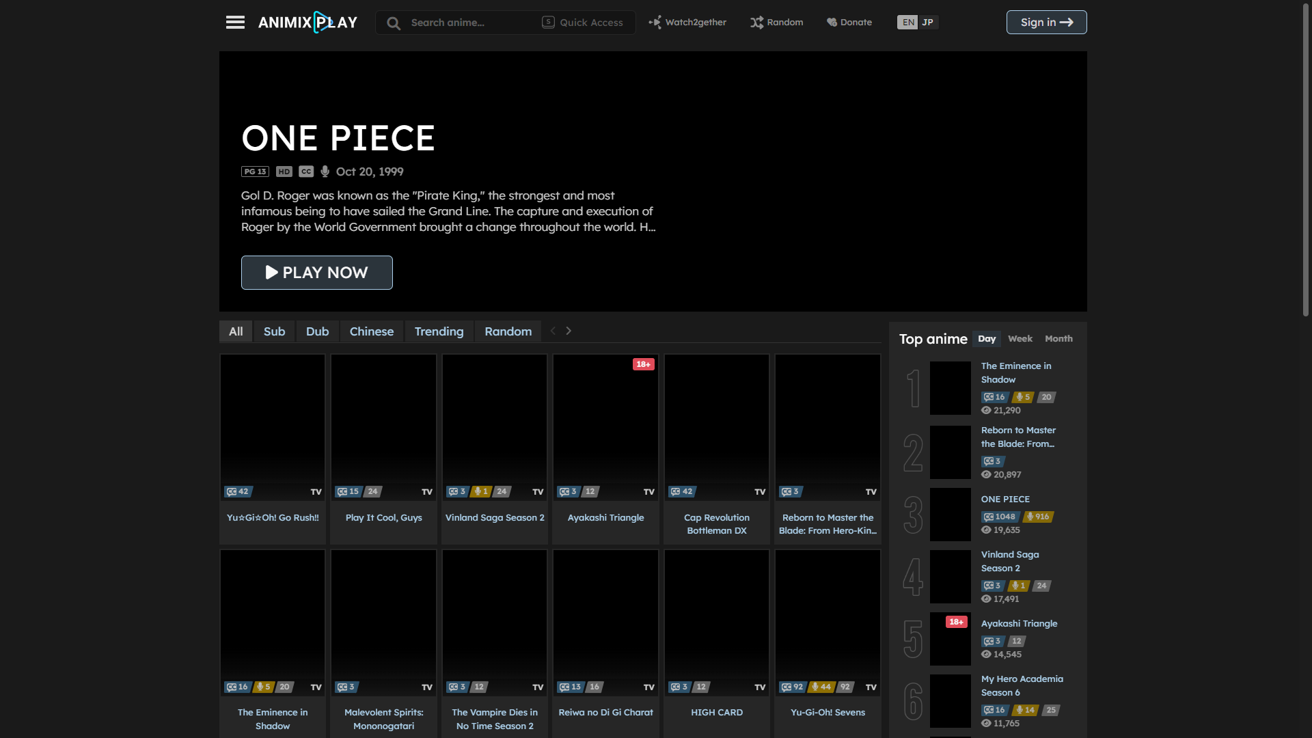Switch to Japanese JP language toggle
Viewport: 1312px width, 738px height.
point(927,22)
